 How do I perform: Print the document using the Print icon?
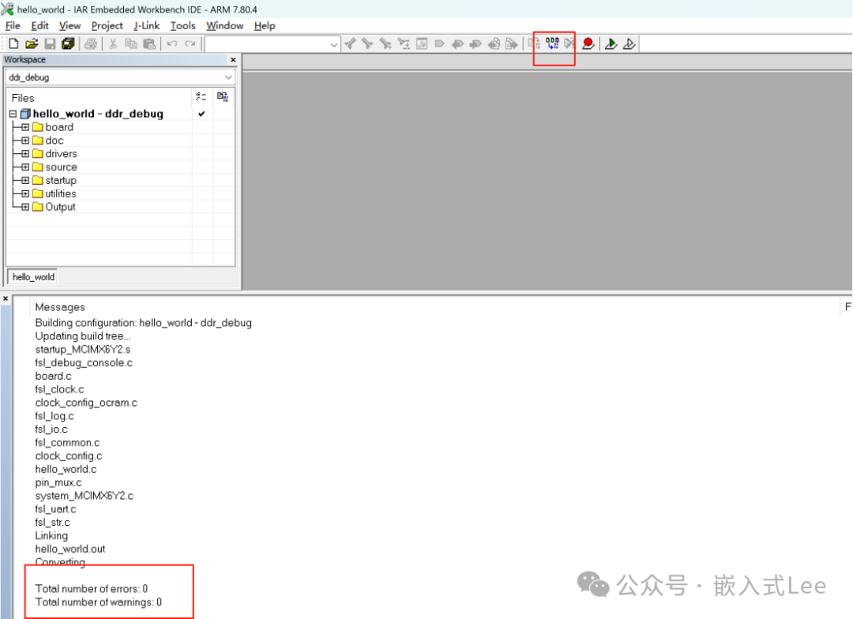(91, 43)
